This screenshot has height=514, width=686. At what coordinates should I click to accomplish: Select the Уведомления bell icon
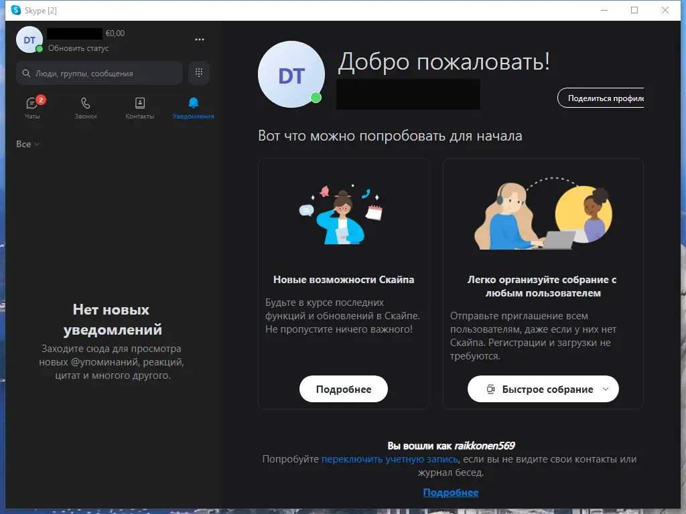(x=193, y=104)
